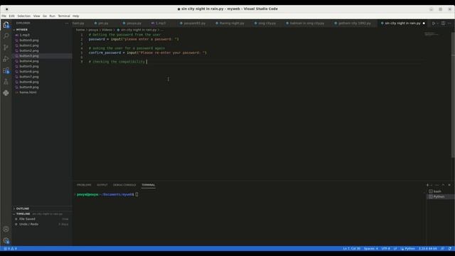Viewport: 455px width, 256px height.
Task: Open the Search view in activity bar
Action: [6, 36]
